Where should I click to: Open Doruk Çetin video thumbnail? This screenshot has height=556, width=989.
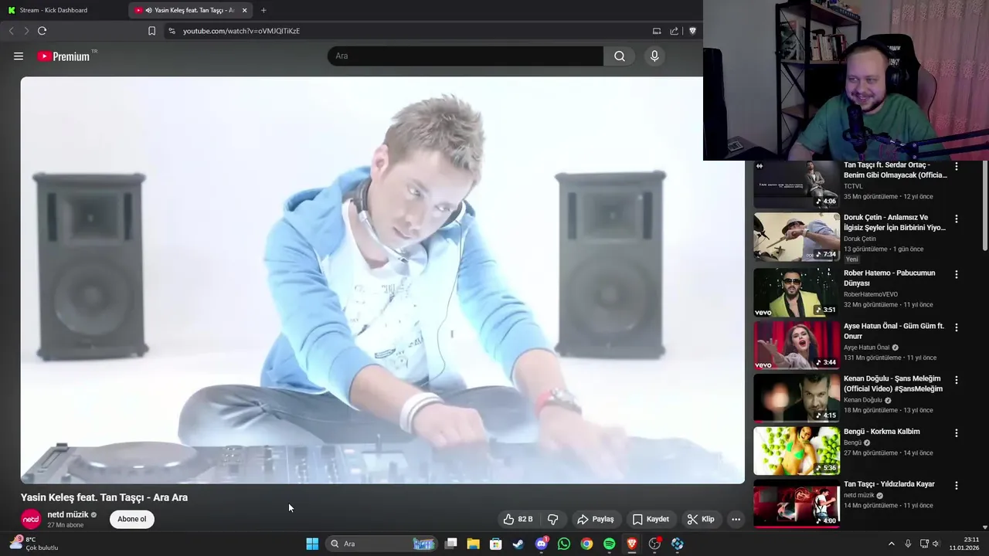pos(797,237)
